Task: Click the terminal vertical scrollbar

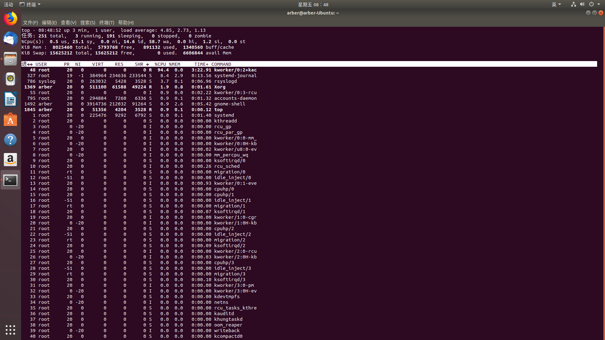Action: (x=603, y=183)
